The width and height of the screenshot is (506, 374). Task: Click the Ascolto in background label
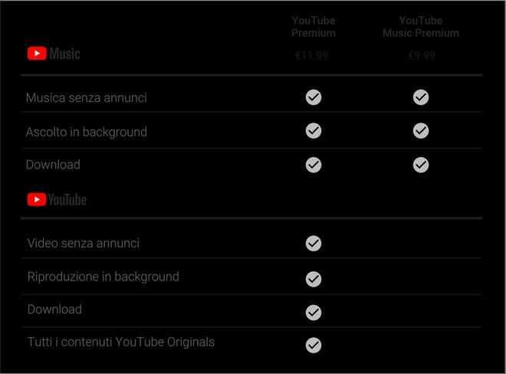tap(87, 132)
